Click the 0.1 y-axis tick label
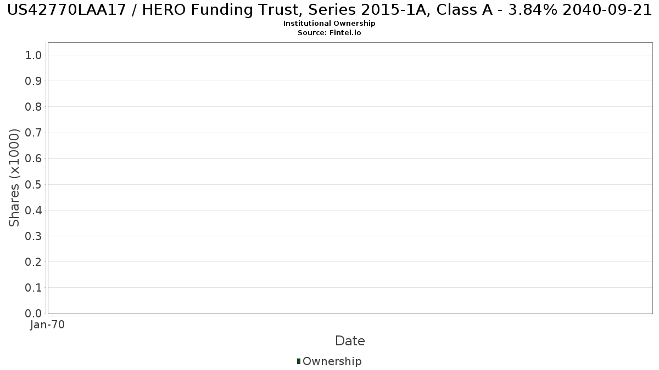 33,288
